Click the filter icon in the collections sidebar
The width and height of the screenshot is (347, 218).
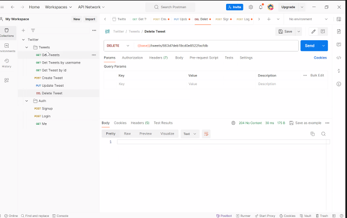point(33,30)
